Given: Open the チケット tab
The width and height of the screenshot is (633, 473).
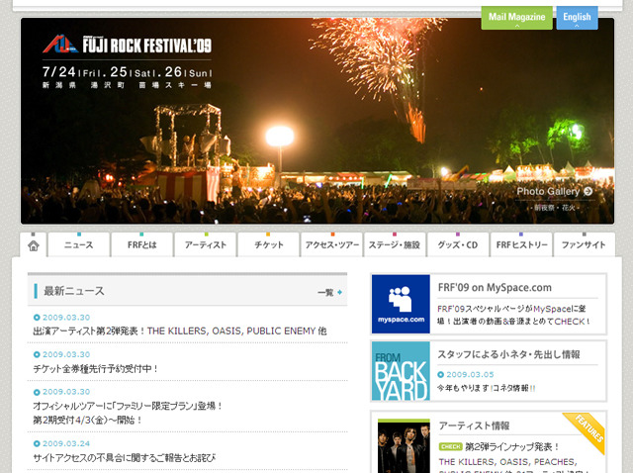Looking at the screenshot, I should 269,244.
